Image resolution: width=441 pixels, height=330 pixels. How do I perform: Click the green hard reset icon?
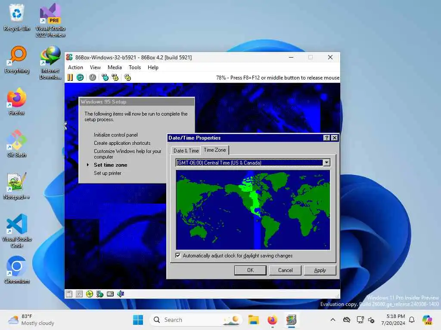pyautogui.click(x=80, y=77)
